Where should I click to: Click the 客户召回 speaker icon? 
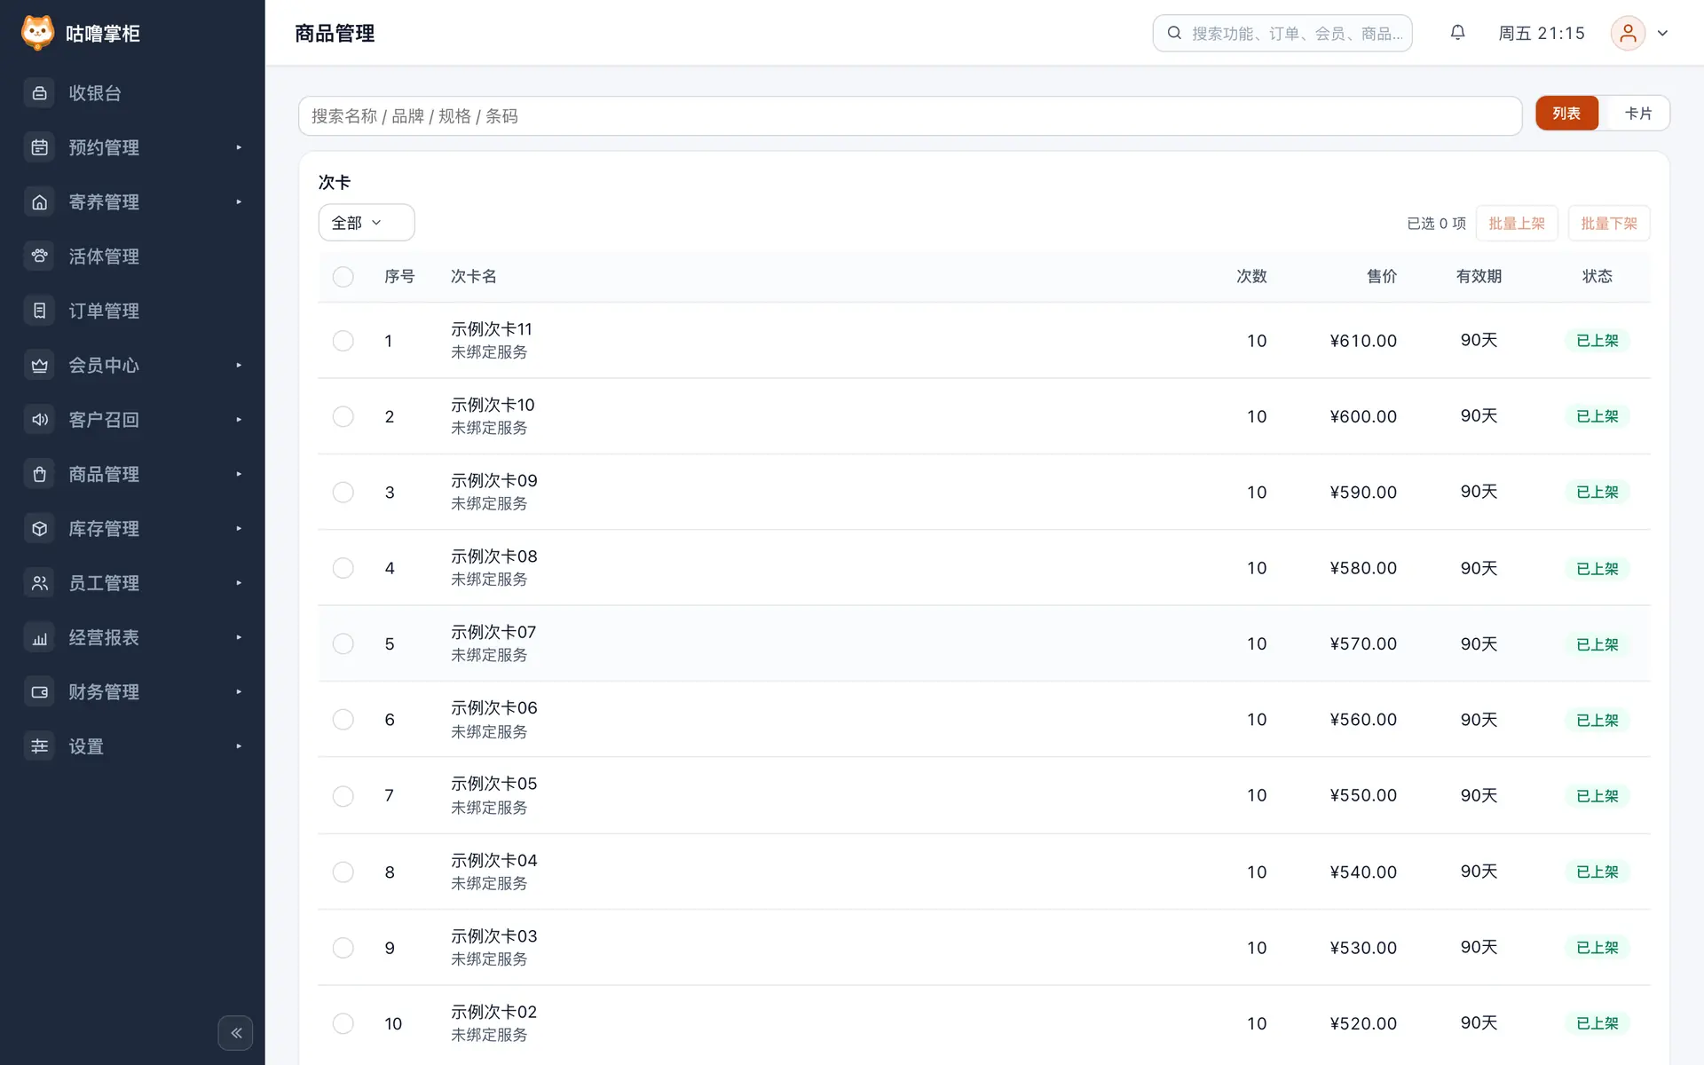click(x=39, y=420)
